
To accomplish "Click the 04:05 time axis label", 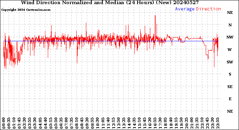I will [40, 123].
